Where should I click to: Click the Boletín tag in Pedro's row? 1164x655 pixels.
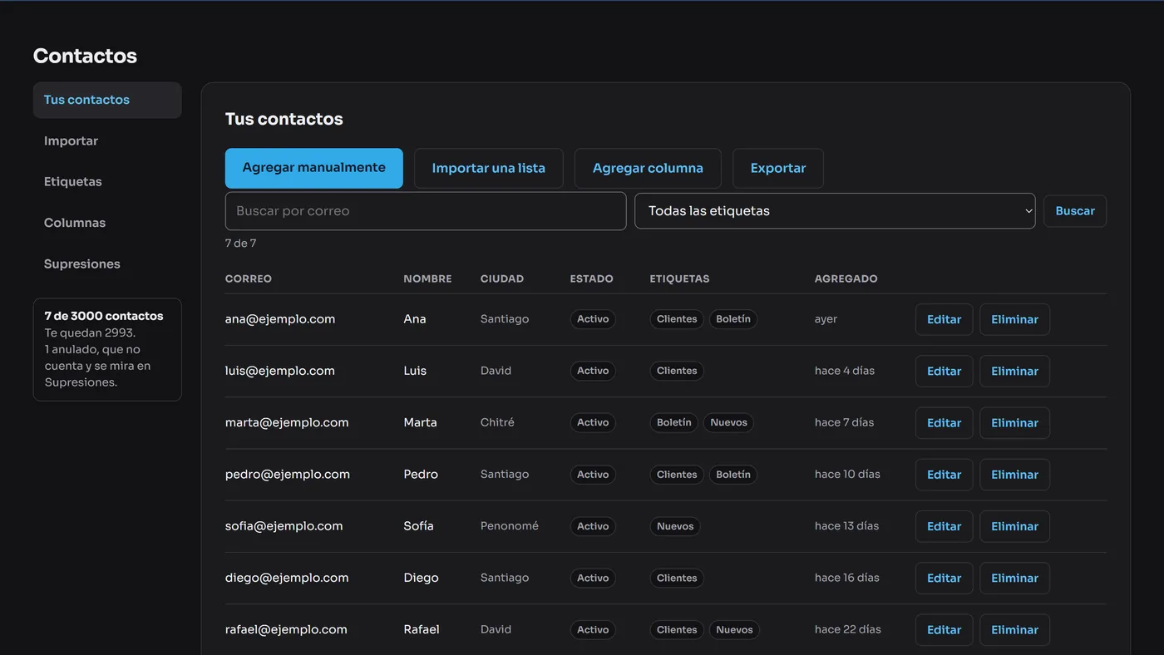click(x=733, y=475)
